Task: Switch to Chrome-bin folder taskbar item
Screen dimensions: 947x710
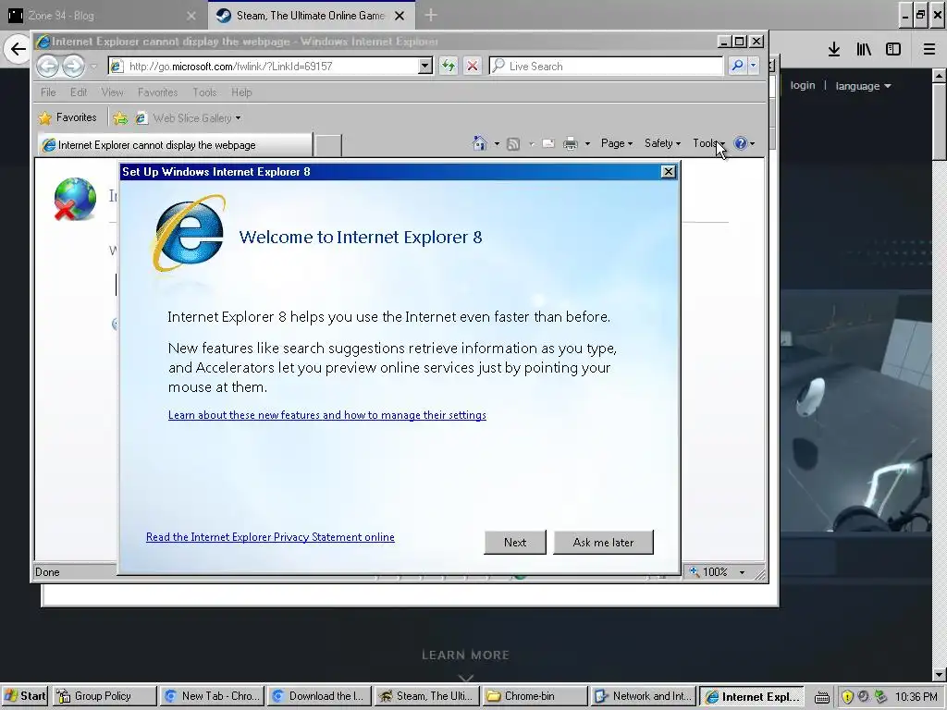Action: 535,696
